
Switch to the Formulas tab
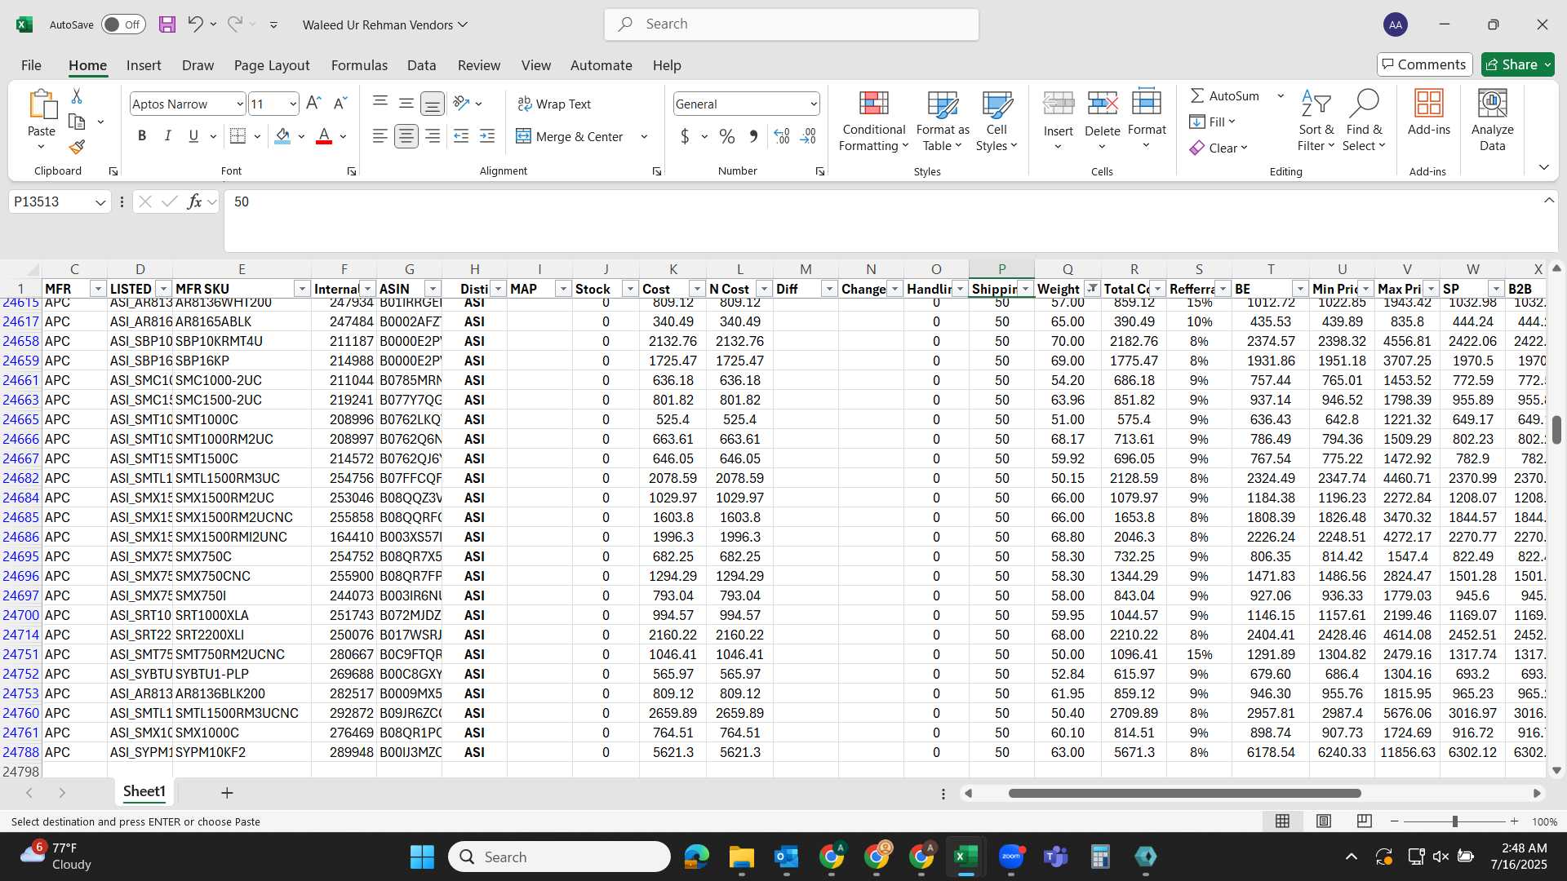point(359,64)
